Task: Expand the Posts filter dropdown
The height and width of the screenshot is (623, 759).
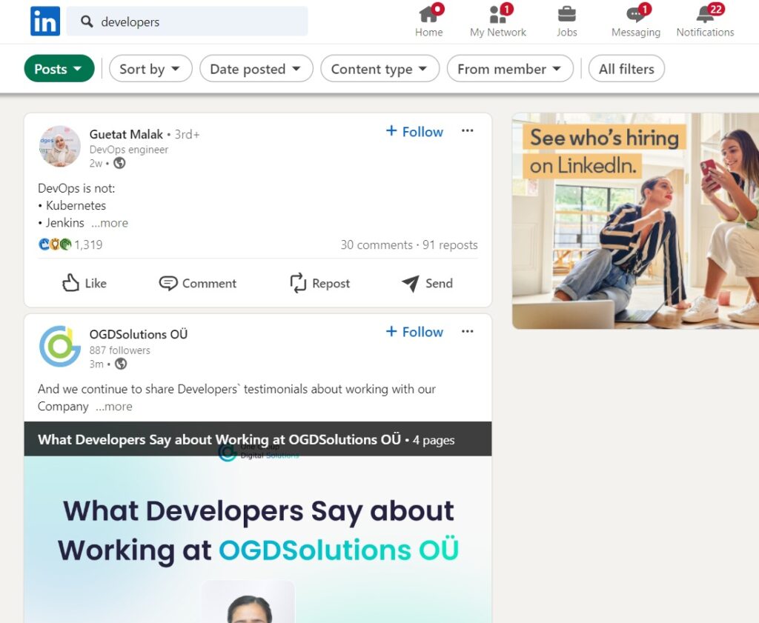Action: pyautogui.click(x=59, y=69)
